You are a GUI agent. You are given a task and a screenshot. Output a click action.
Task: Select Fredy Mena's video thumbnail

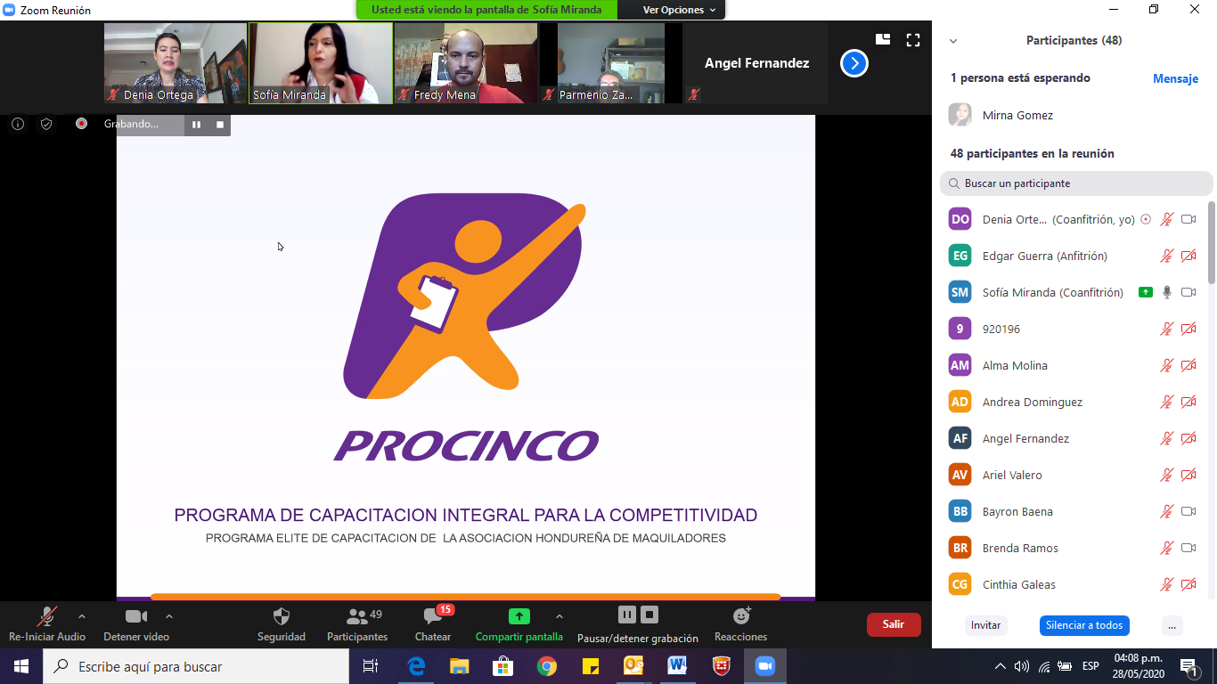(466, 63)
